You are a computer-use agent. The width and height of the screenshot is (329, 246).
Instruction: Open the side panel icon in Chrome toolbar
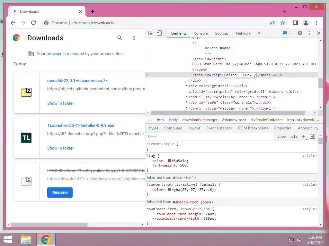coord(296,23)
